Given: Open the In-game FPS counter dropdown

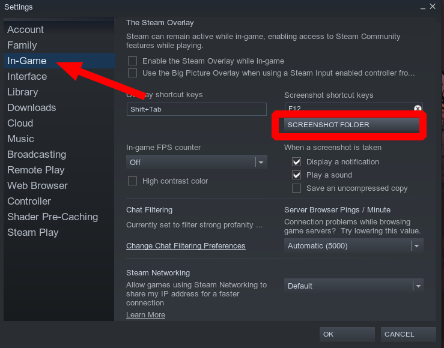Looking at the screenshot, I should [x=196, y=162].
